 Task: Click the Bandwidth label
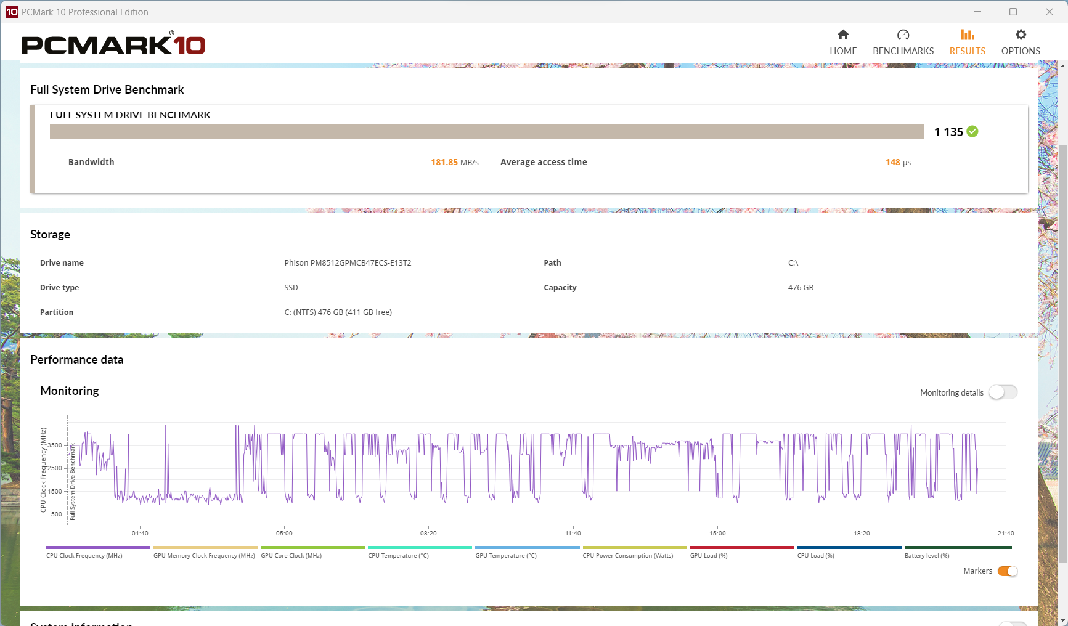(91, 162)
